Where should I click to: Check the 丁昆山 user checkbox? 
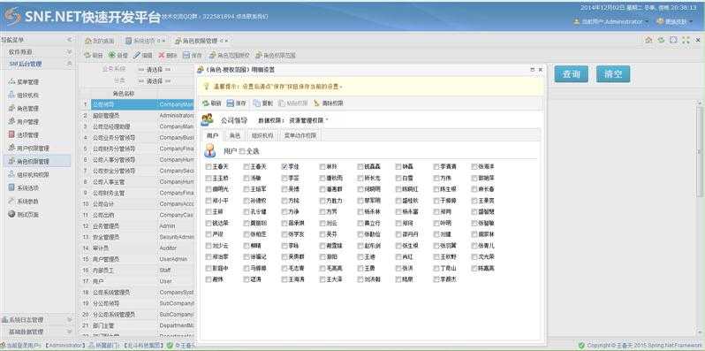click(436, 268)
